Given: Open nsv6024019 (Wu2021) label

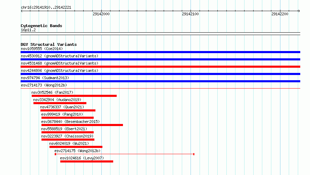Looking at the screenshot, I should click(x=69, y=143).
